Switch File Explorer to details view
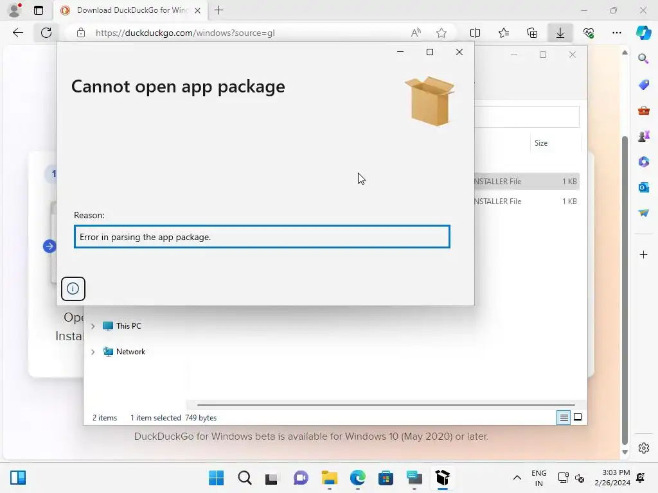658x493 pixels. pos(564,417)
